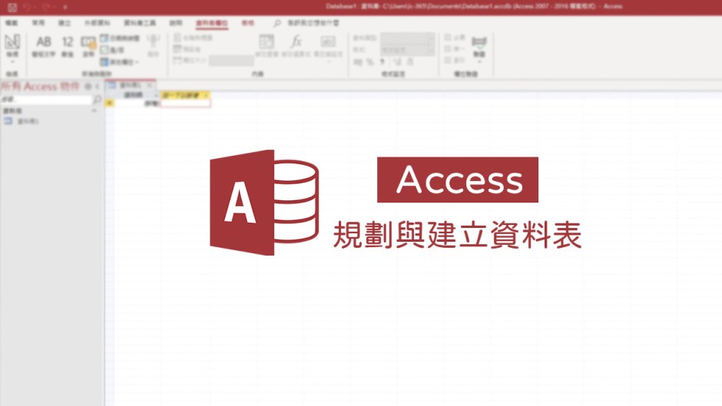Click the navigation pane search box
The image size is (722, 406).
(46, 100)
